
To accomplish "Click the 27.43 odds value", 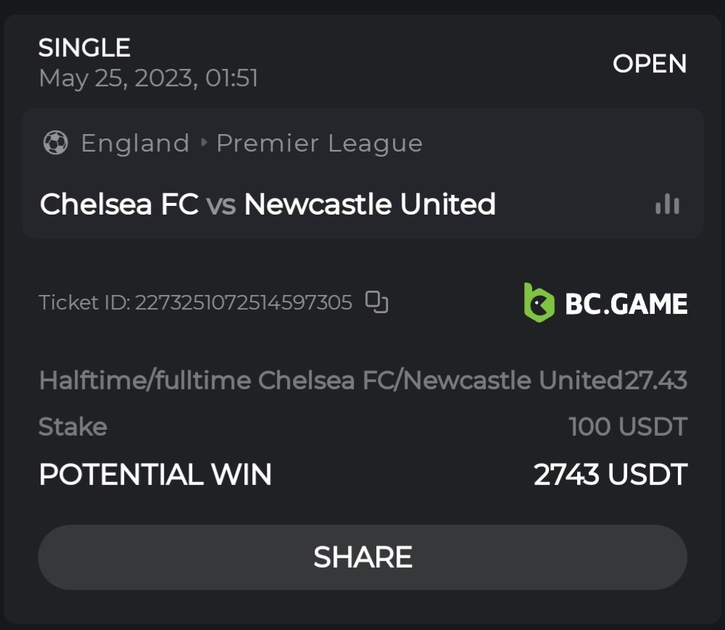I will (655, 380).
